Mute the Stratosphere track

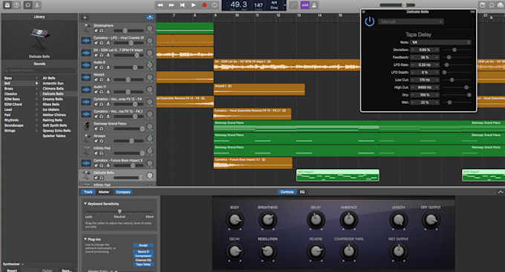(96, 30)
